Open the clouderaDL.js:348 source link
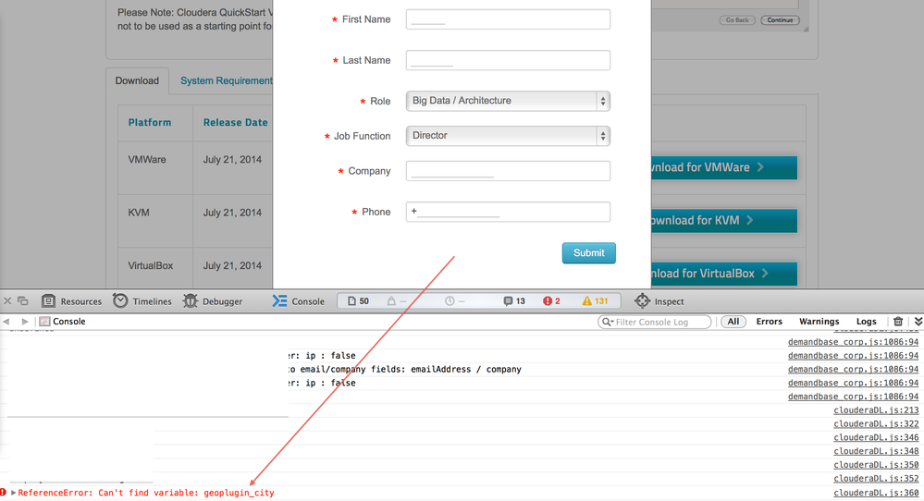The image size is (924, 501). tap(876, 451)
